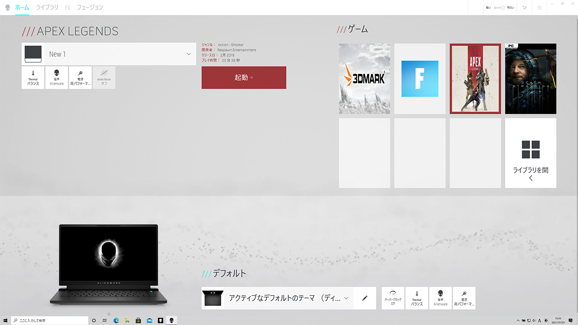Click the Alienware head logo in the top bar
The image size is (578, 325).
pos(8,8)
